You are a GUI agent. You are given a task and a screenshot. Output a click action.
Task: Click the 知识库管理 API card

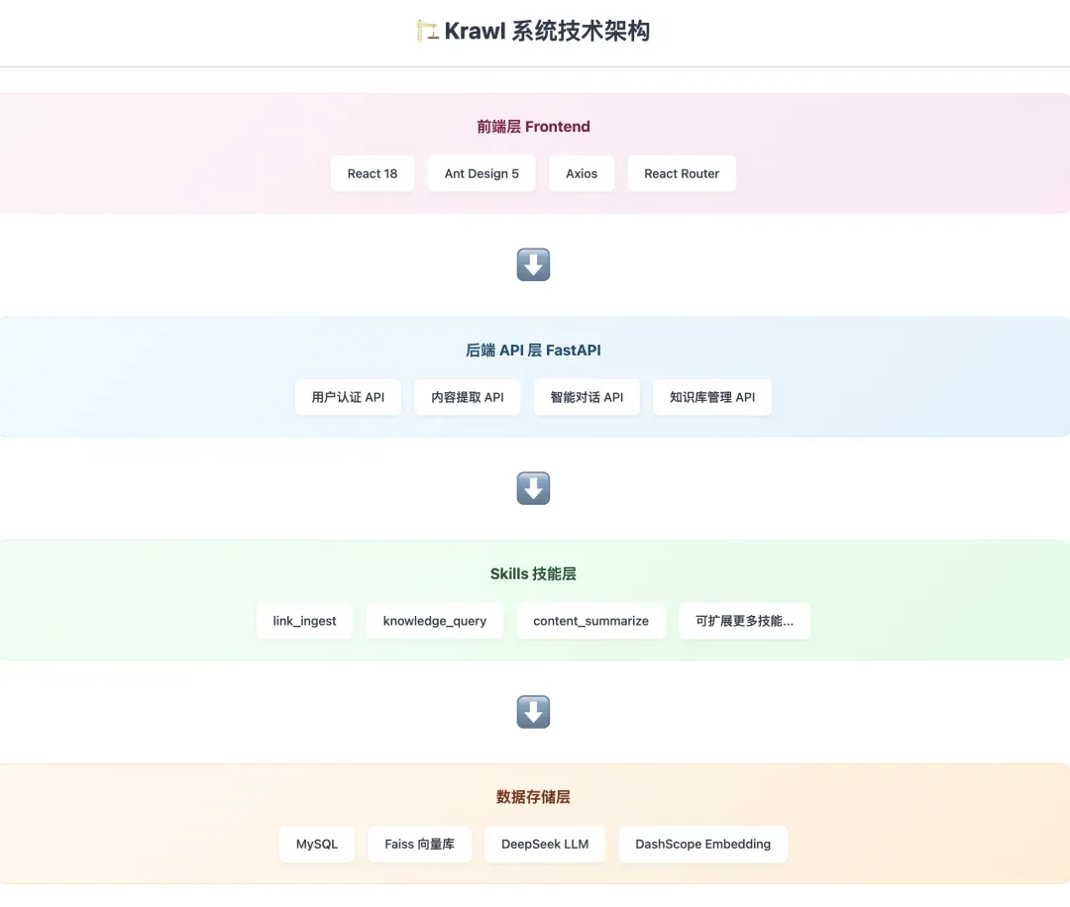[712, 398]
